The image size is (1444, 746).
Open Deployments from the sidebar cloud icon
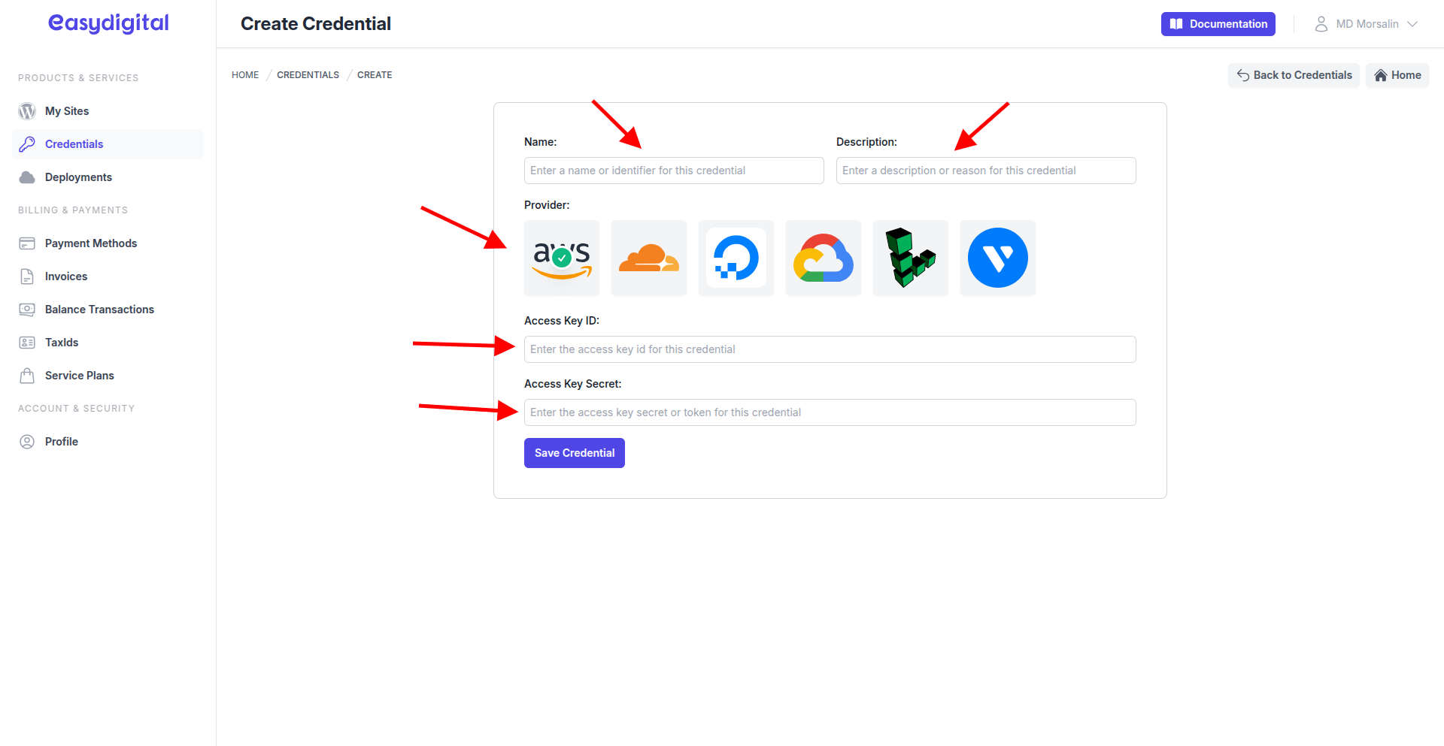27,177
